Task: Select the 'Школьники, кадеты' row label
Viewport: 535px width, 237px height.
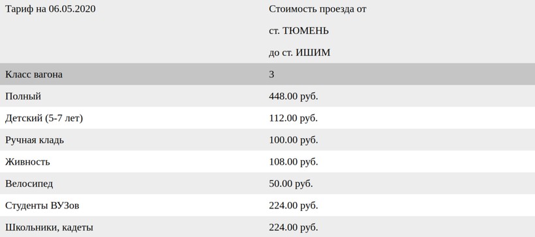Action: pyautogui.click(x=49, y=227)
